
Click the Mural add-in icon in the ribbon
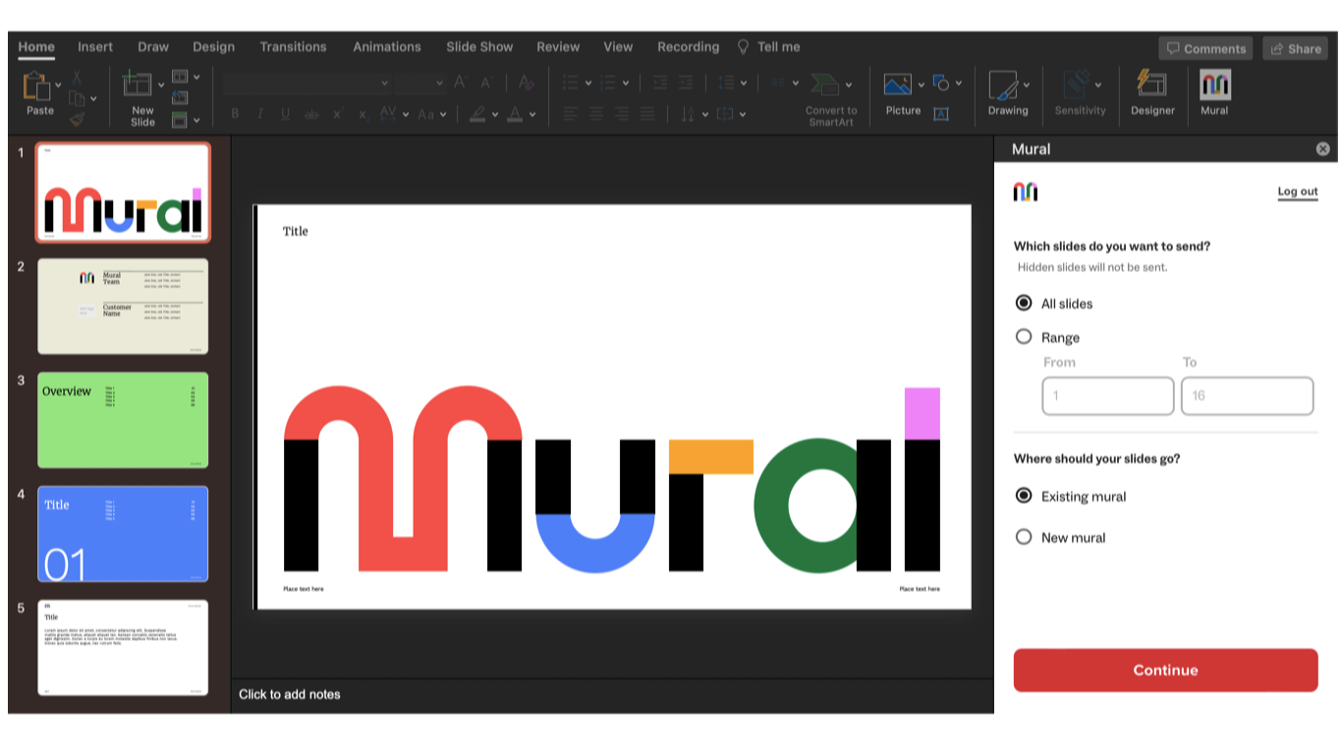[x=1214, y=86]
